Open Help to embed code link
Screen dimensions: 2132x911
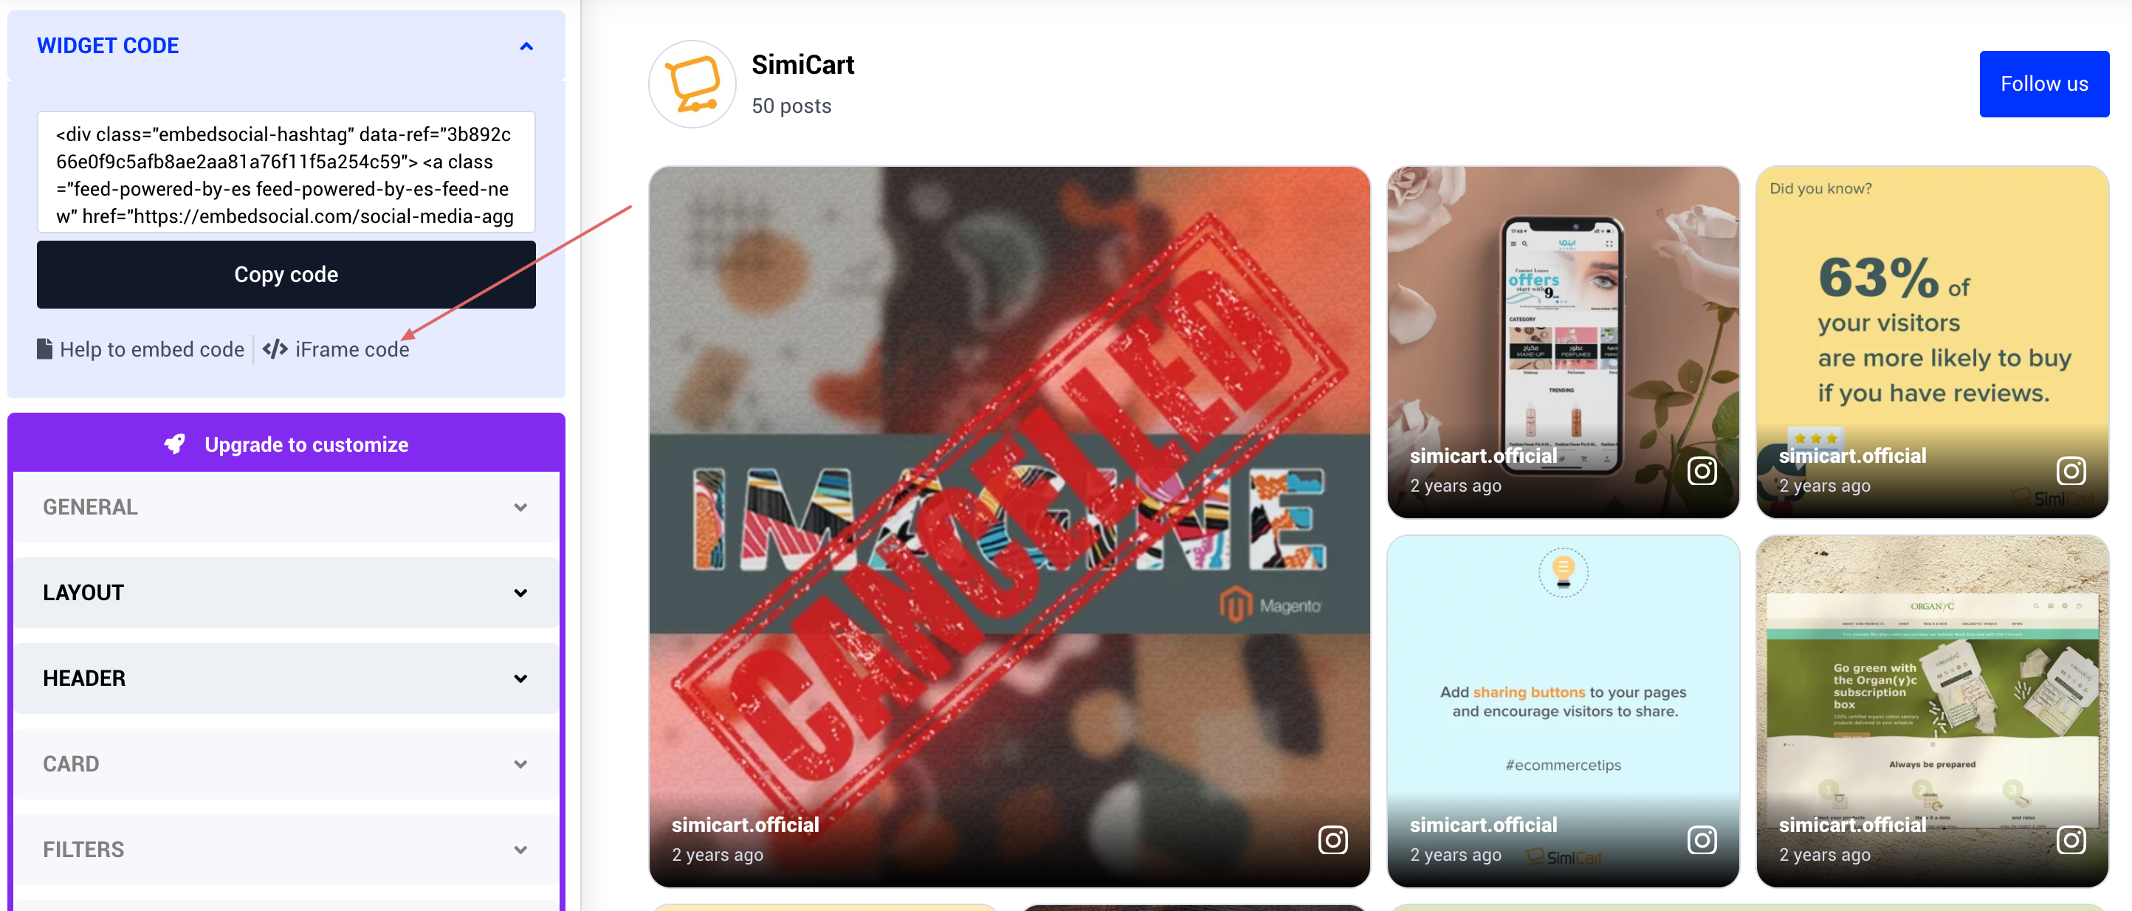[151, 349]
